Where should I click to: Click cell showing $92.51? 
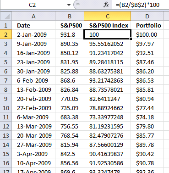[147, 53]
